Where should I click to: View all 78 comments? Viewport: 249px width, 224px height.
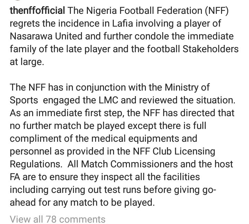tap(57, 219)
